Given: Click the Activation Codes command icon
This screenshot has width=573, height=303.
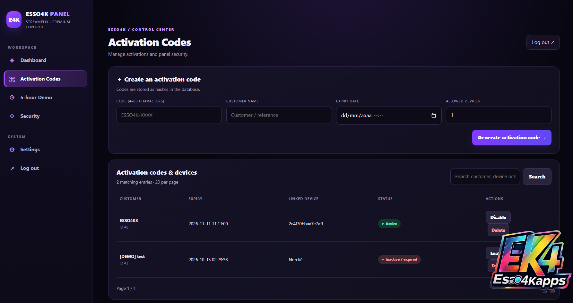Looking at the screenshot, I should click(x=12, y=79).
